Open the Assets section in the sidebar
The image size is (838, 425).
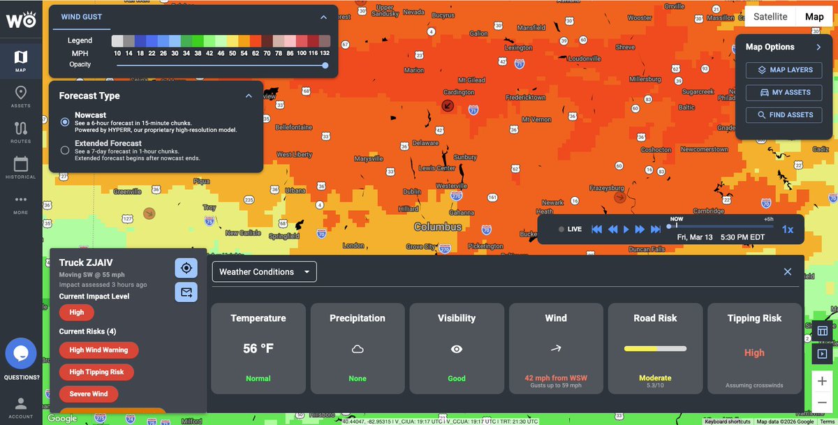(x=21, y=97)
